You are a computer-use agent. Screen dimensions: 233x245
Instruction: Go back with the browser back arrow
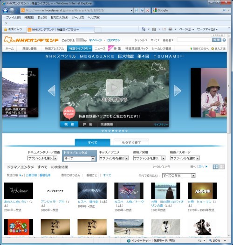tap(5, 10)
